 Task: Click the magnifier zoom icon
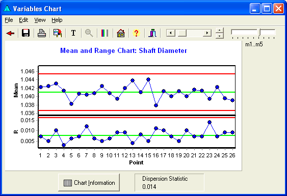pyautogui.click(x=89, y=33)
